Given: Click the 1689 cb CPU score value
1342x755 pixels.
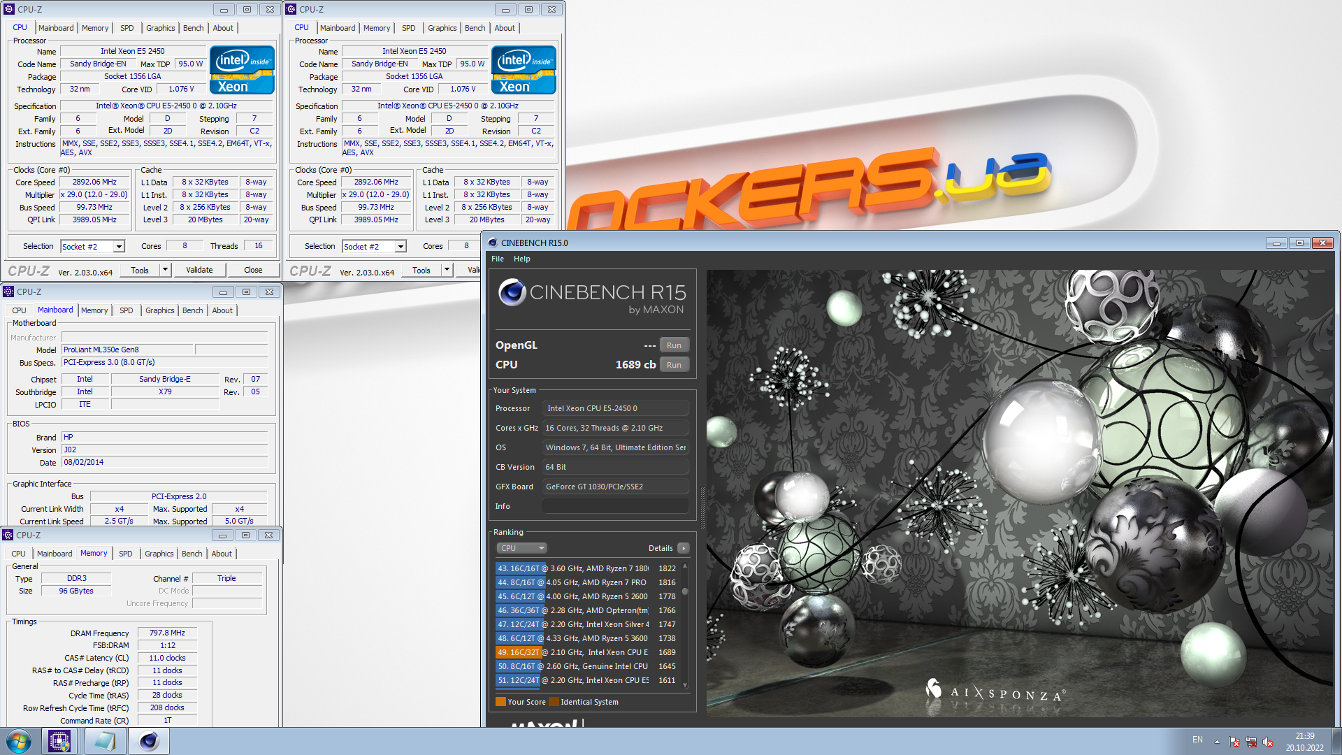Looking at the screenshot, I should pos(635,365).
